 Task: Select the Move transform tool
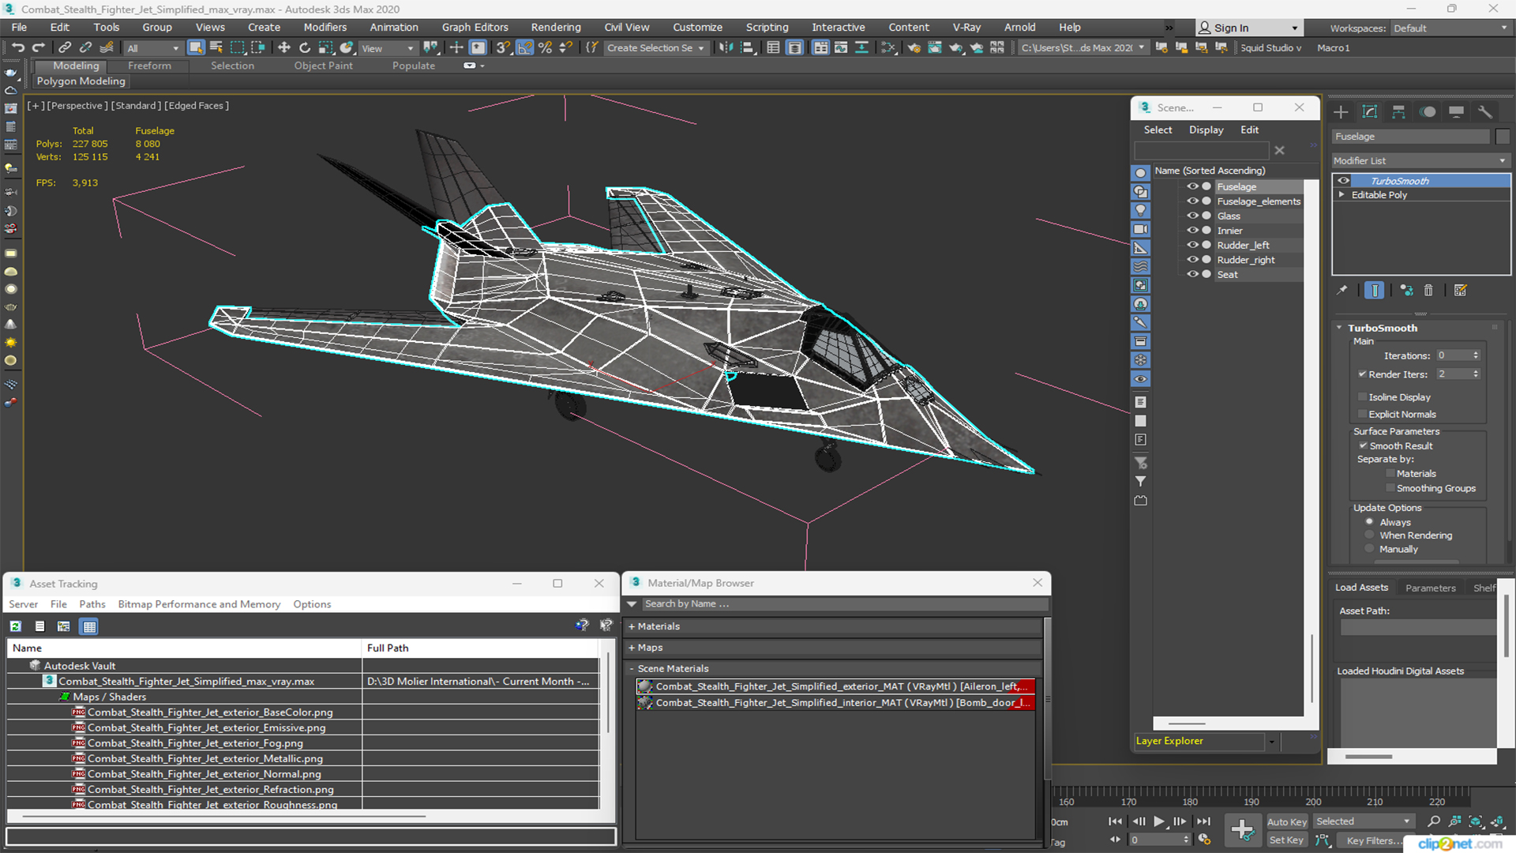pos(284,48)
